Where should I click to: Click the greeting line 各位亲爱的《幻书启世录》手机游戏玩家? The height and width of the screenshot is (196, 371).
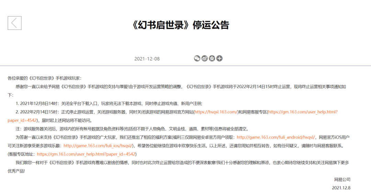click(x=44, y=78)
